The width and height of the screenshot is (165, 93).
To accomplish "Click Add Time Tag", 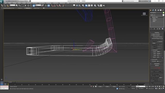I will 121,89.
